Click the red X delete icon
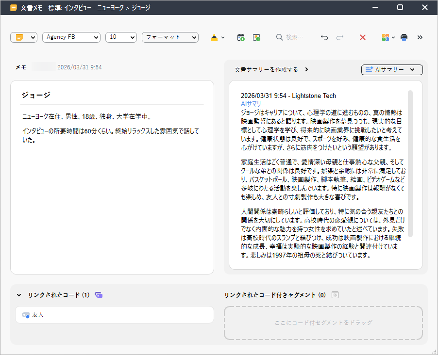Image resolution: width=438 pixels, height=355 pixels. tap(362, 37)
